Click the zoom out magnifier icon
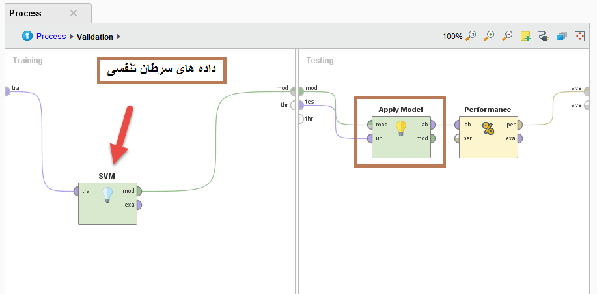 pyautogui.click(x=507, y=37)
